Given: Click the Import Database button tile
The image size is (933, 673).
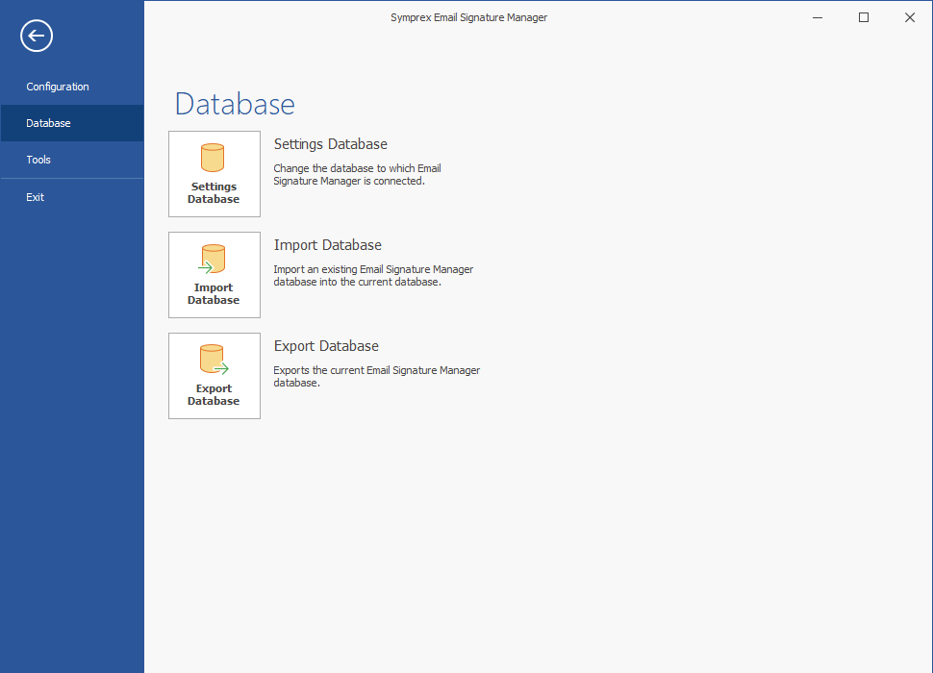Looking at the screenshot, I should pos(214,275).
